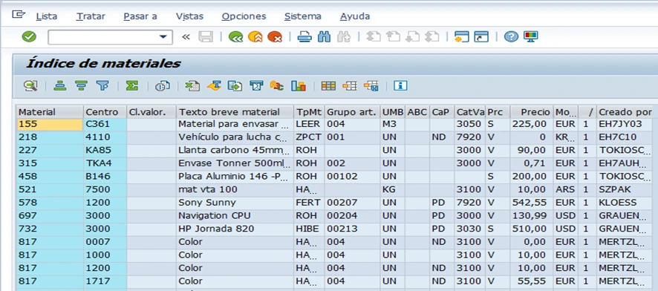Screen dimensions: 658x291
Task: Select the Grupo art. column header
Action: (353, 112)
